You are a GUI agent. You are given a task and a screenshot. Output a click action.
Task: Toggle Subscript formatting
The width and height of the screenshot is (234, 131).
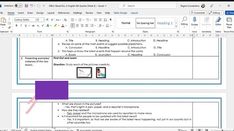click(x=38, y=26)
